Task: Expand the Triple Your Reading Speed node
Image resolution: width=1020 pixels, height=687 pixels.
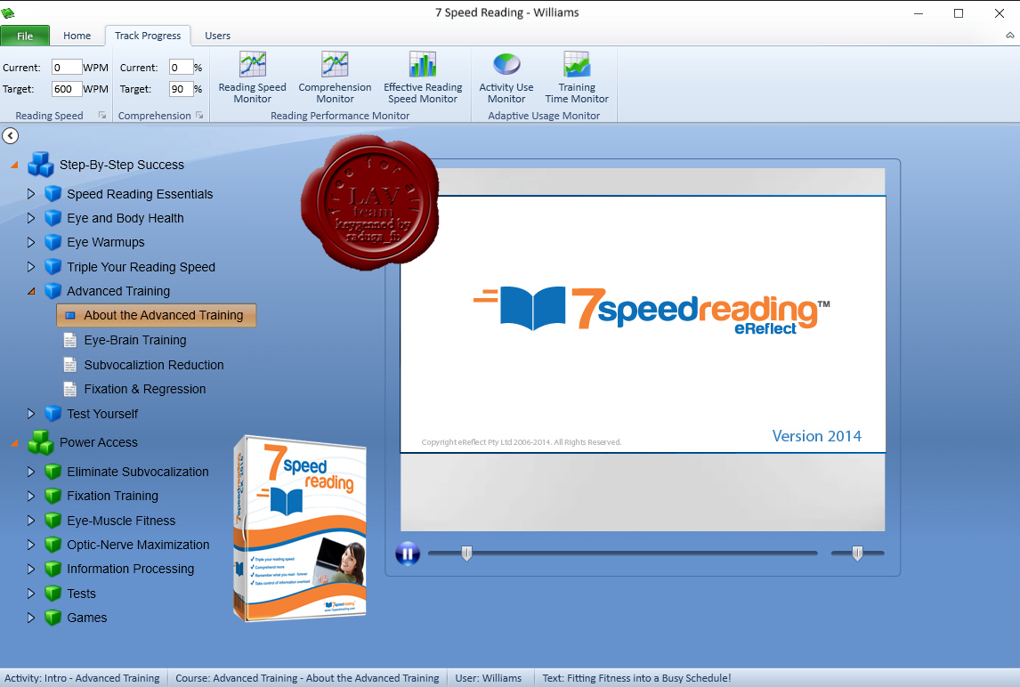Action: 30,267
